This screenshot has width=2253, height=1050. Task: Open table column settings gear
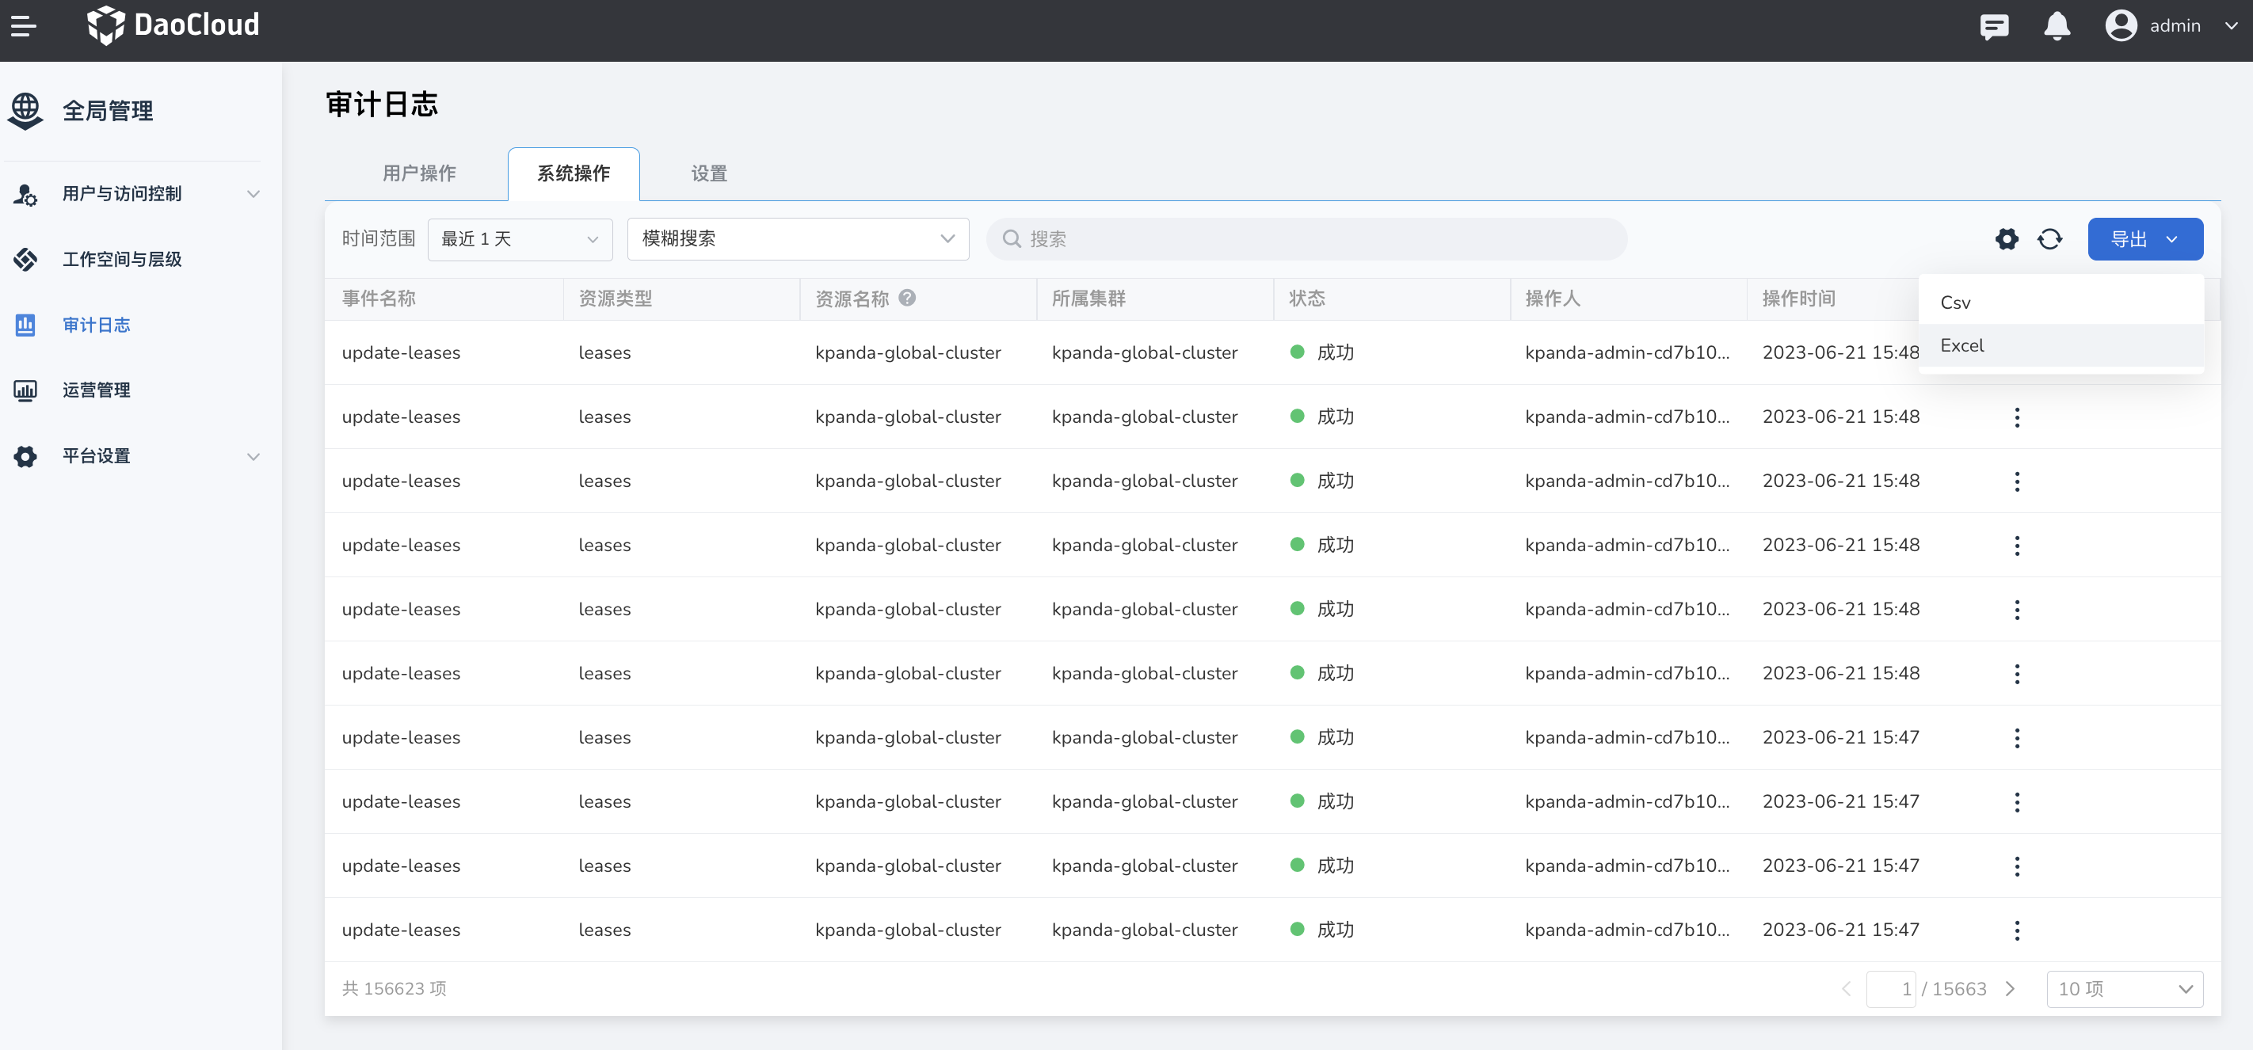2007,238
